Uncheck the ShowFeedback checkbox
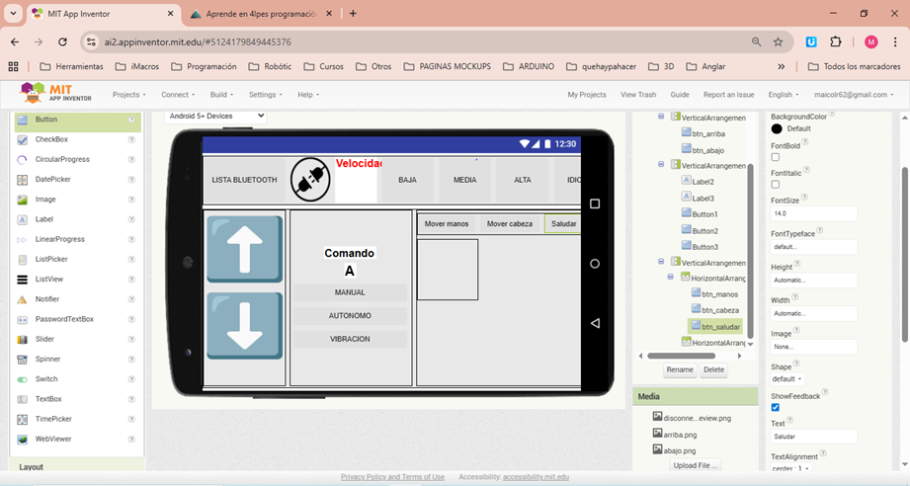Image resolution: width=910 pixels, height=486 pixels. click(x=776, y=407)
